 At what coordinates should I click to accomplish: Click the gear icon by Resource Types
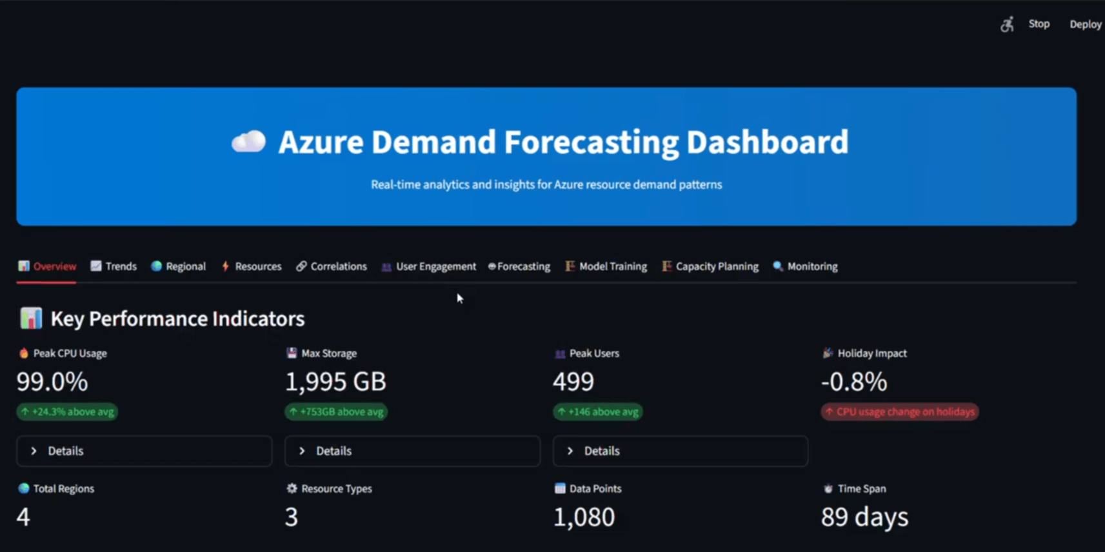click(x=292, y=488)
